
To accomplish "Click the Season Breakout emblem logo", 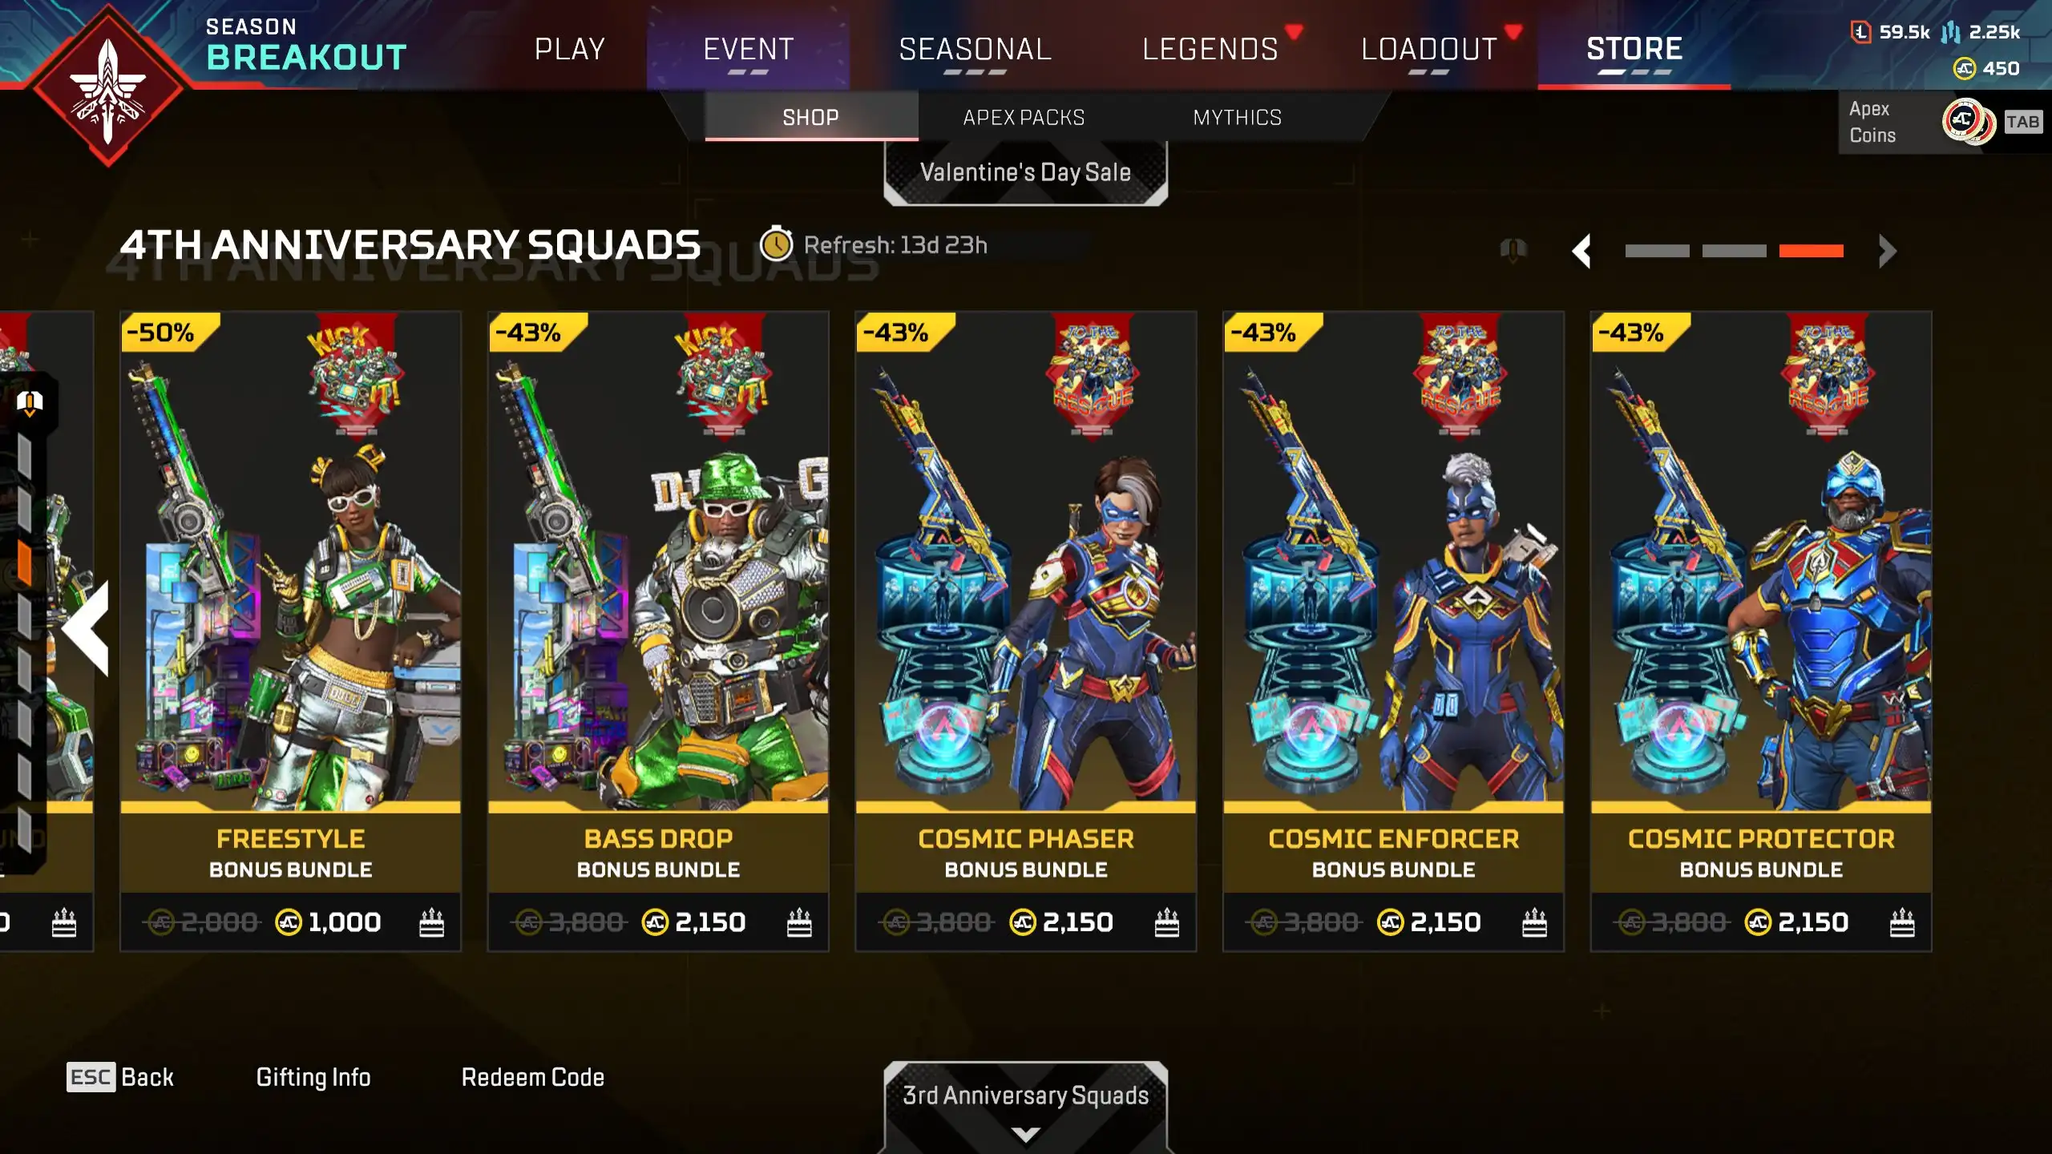I will pyautogui.click(x=108, y=87).
